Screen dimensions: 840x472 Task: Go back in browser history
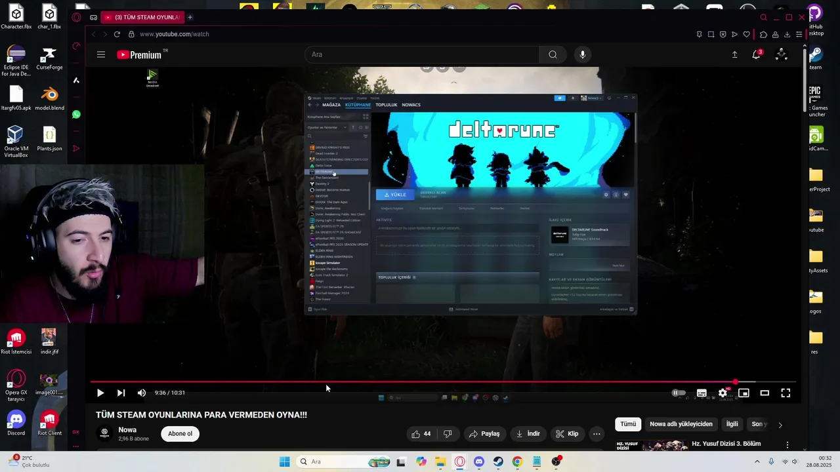click(x=93, y=34)
